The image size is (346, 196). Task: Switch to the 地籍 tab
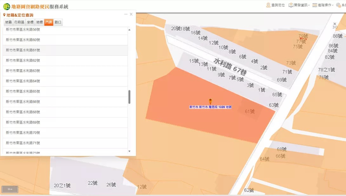(8, 22)
